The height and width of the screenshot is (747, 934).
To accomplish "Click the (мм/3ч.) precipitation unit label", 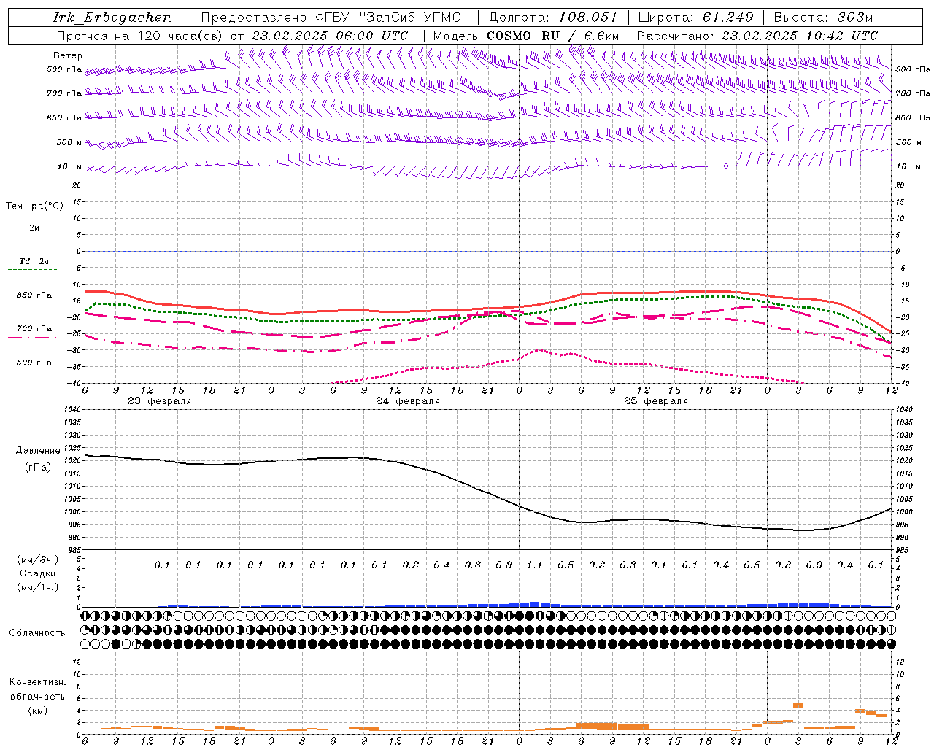I will (38, 560).
